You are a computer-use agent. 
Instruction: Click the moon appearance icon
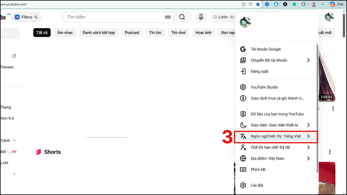tap(243, 125)
